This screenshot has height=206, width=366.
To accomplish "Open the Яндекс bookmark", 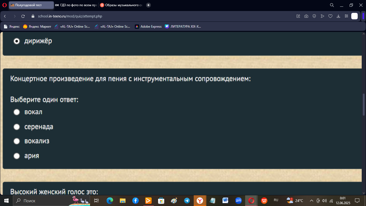I will coord(12,27).
